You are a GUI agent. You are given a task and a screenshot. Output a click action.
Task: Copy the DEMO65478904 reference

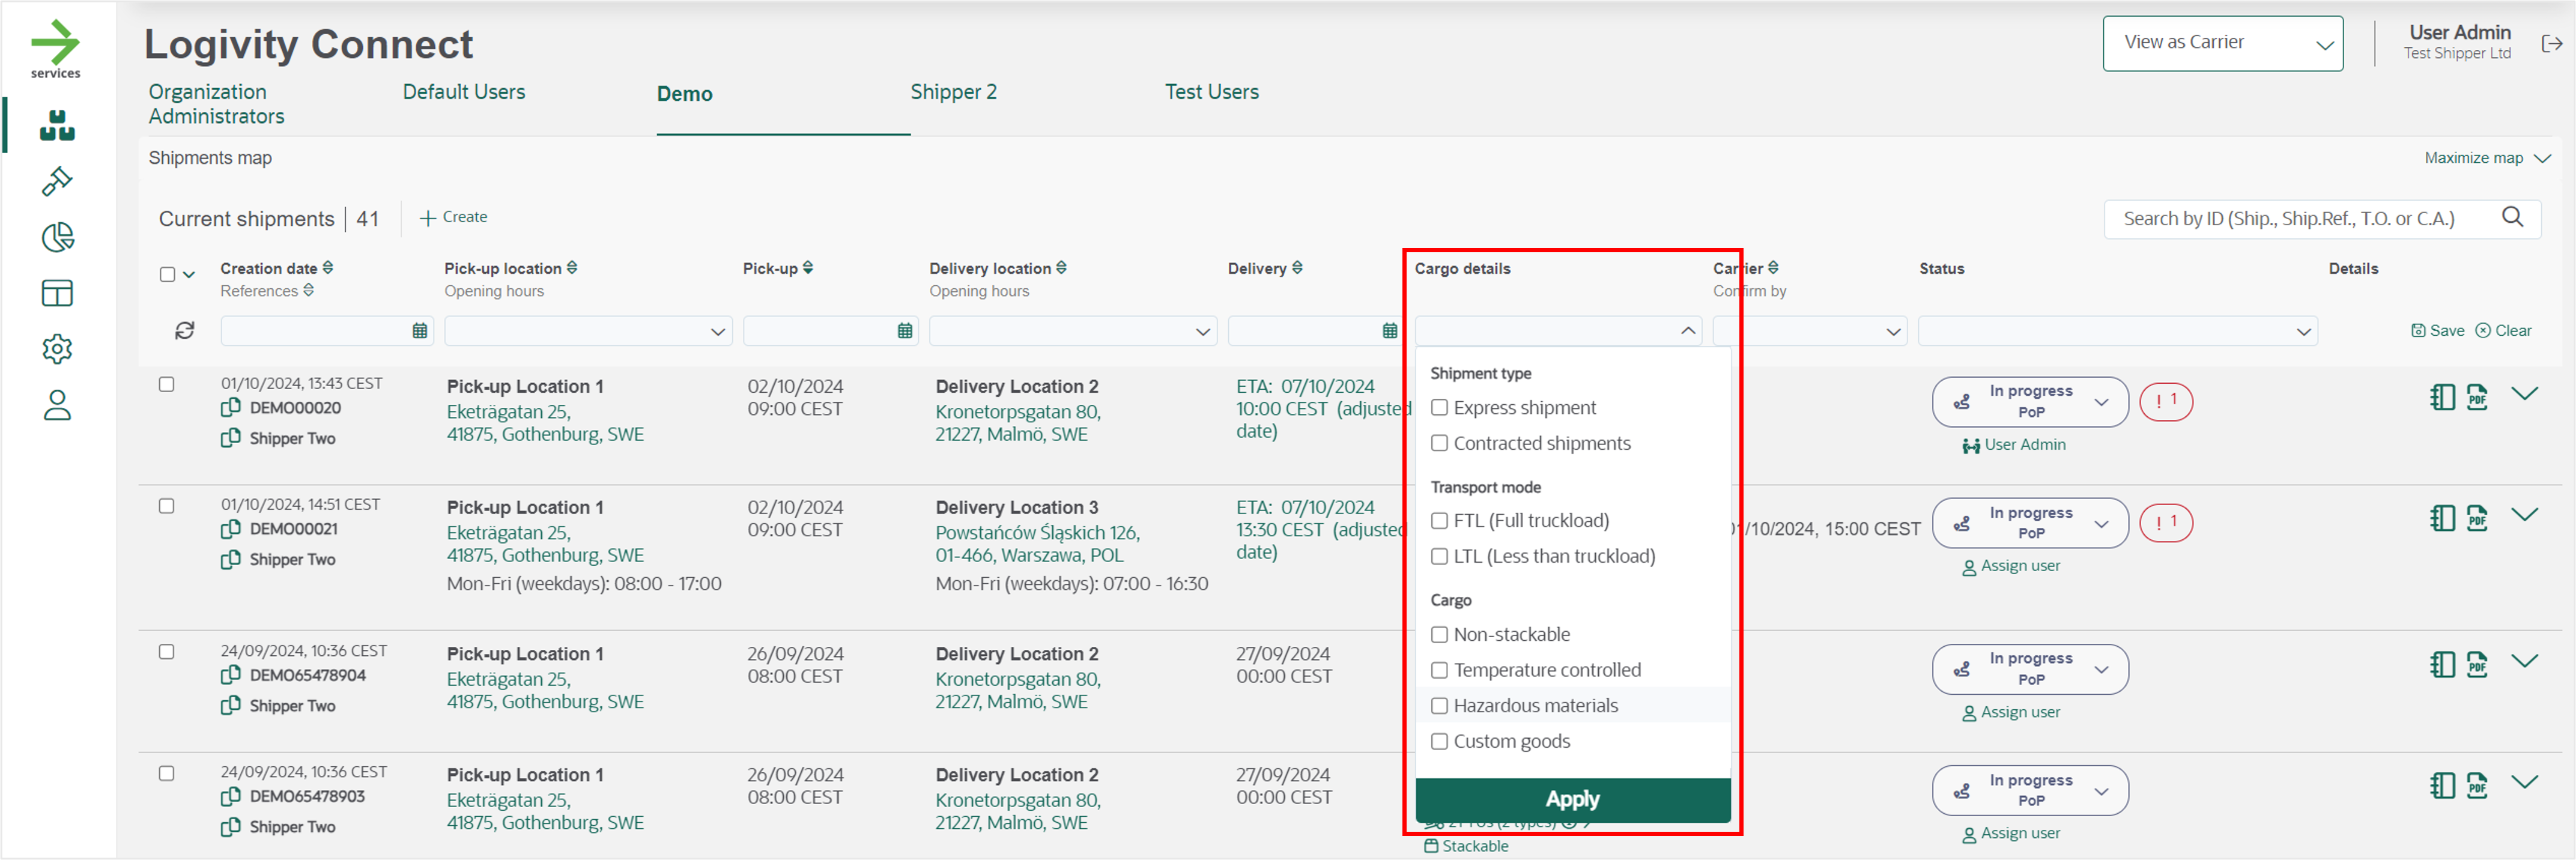click(231, 674)
